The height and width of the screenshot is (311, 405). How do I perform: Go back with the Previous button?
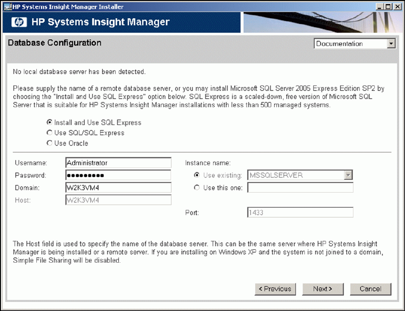275,289
